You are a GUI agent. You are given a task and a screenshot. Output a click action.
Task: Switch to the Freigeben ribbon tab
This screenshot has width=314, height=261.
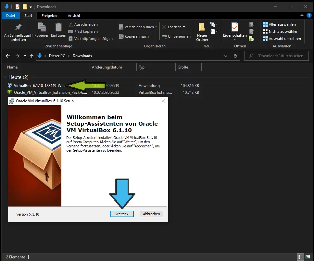pyautogui.click(x=50, y=15)
